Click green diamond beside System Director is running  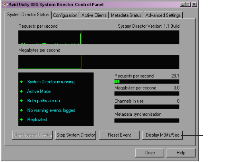[x=22, y=82]
